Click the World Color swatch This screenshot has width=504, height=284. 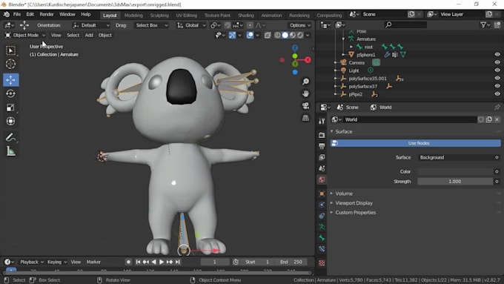tap(455, 171)
